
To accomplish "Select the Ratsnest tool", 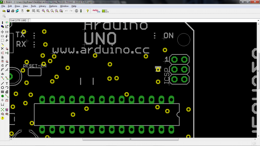I will (2, 110).
